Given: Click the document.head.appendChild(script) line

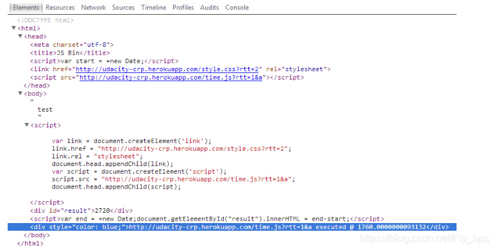Looking at the screenshot, I should click(x=116, y=187).
